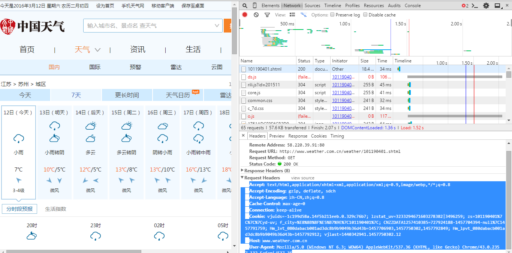
Task: Click wind arrow under 12日 7℃
Action: coord(18,181)
